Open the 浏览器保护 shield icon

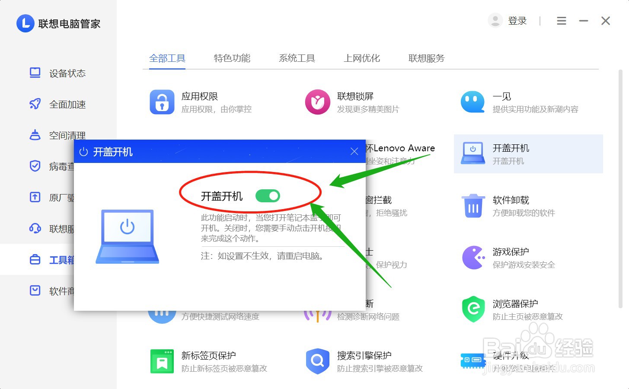473,309
